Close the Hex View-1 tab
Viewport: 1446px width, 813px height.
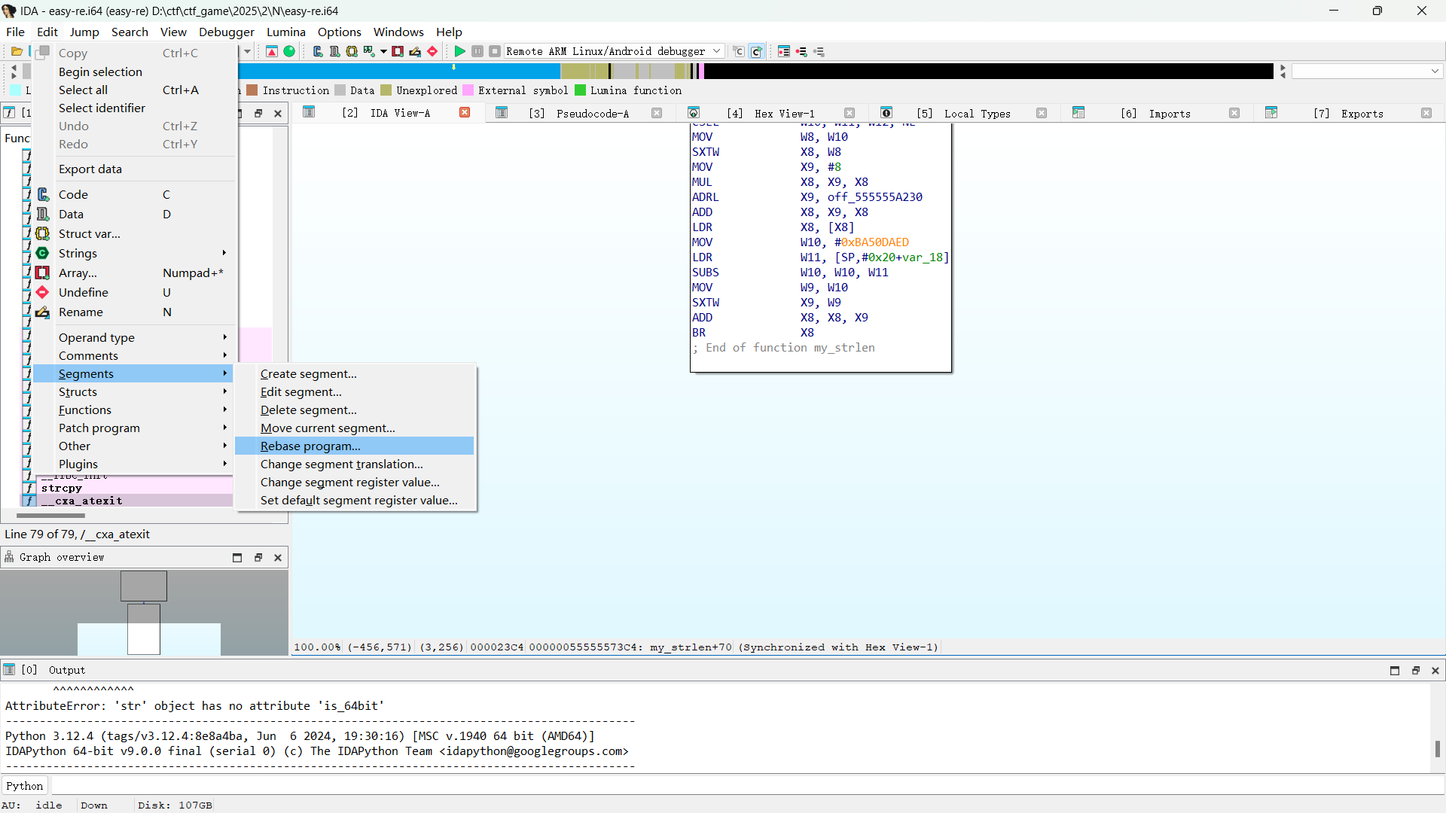click(x=850, y=113)
